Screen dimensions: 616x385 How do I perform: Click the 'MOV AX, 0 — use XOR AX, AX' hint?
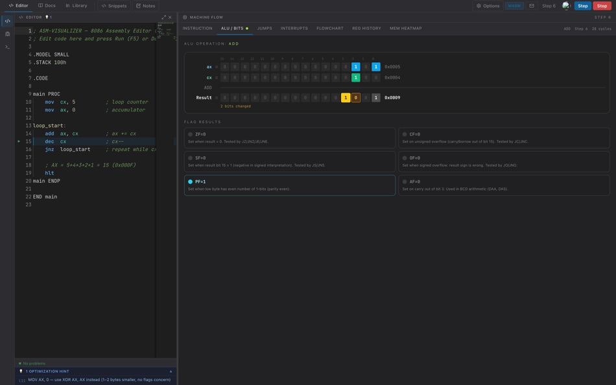pos(99,380)
